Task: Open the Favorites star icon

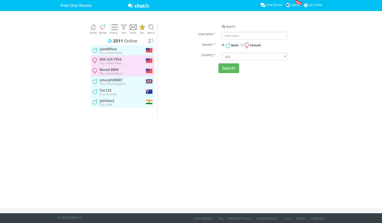Action: pyautogui.click(x=142, y=27)
